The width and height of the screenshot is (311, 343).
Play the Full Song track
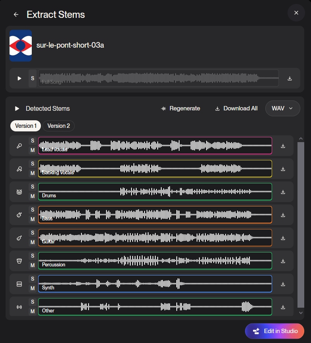[x=19, y=78]
